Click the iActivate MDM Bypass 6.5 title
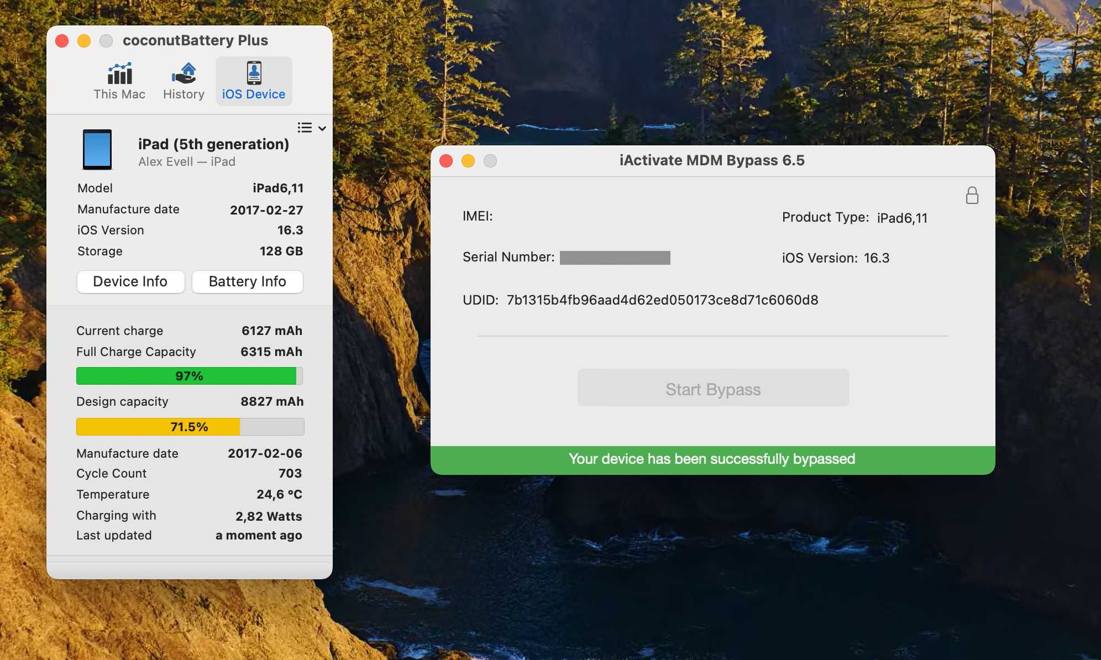The image size is (1101, 660). [x=712, y=160]
